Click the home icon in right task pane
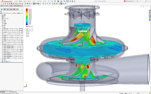Image resolution: width=151 pixels, height=94 pixels. (x=150, y=11)
